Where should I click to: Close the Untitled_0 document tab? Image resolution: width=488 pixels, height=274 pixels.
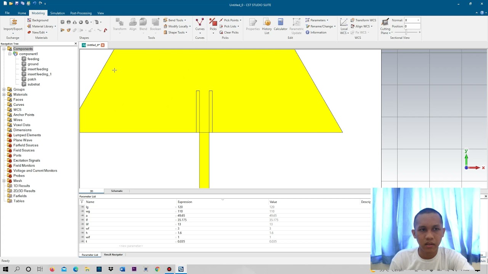(103, 45)
